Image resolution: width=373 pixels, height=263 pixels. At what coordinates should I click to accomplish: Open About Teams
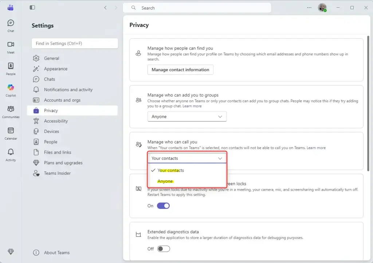coord(72,252)
